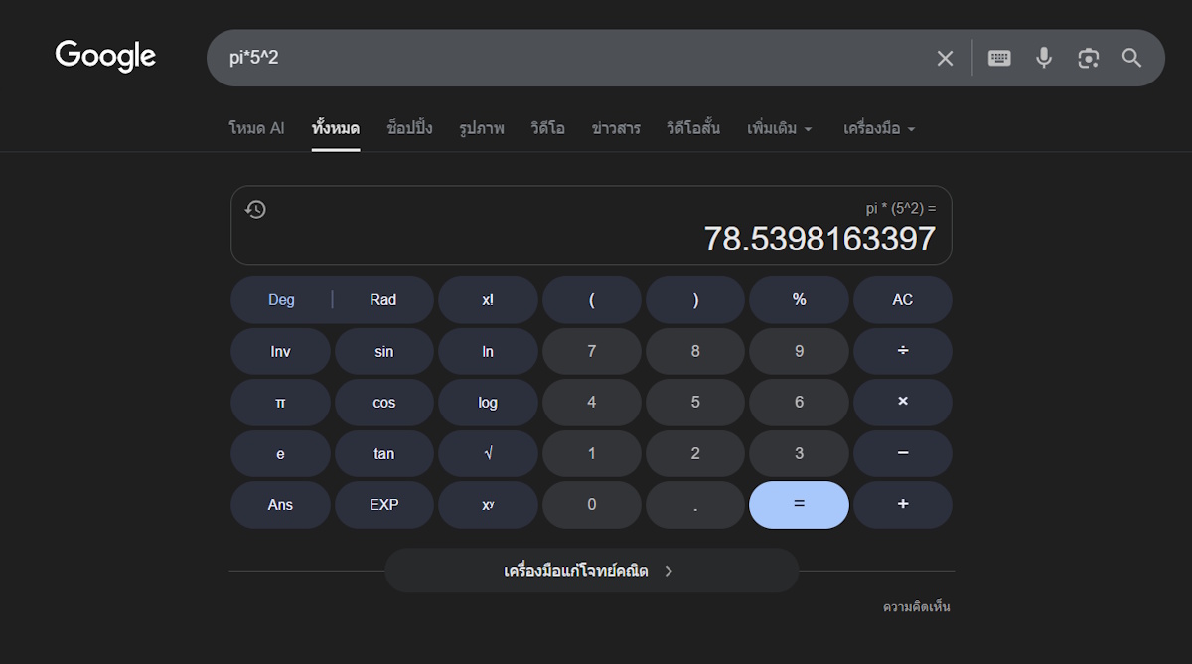The image size is (1192, 664).
Task: Expand the เครื่องมือแก้โจทย์คณิต section
Action: coord(591,571)
